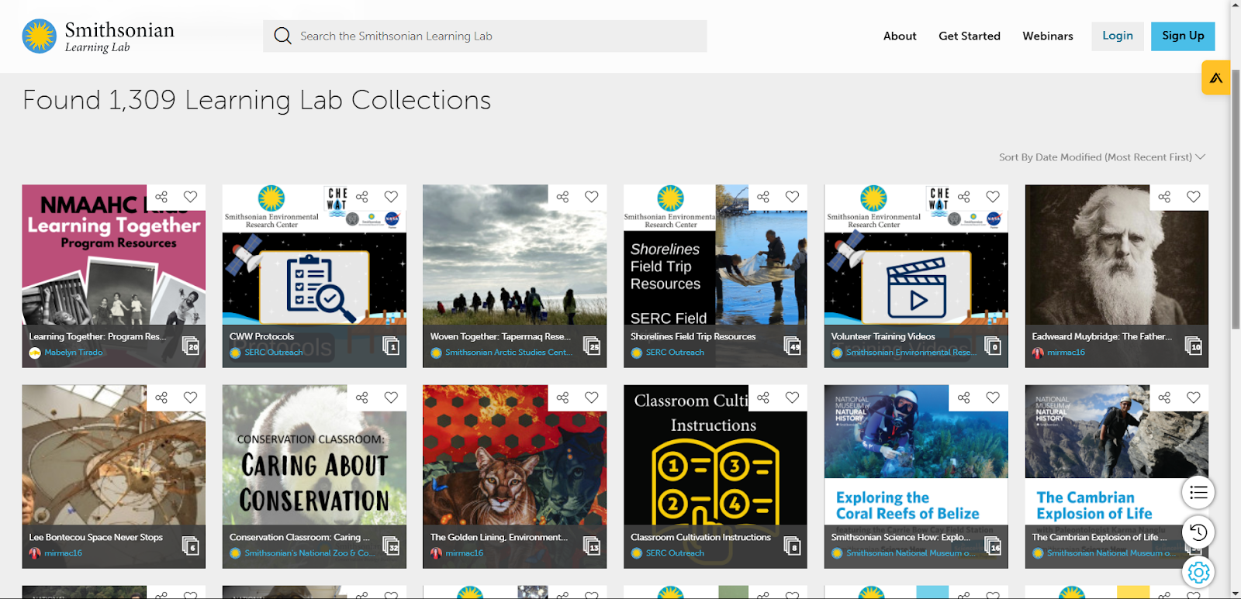Open SERC Outreach link under CWW Protocols
Screen dimensions: 1241x599
274,353
